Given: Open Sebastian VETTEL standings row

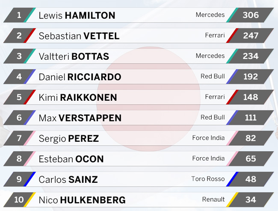Looking at the screenshot, I should (x=139, y=35).
